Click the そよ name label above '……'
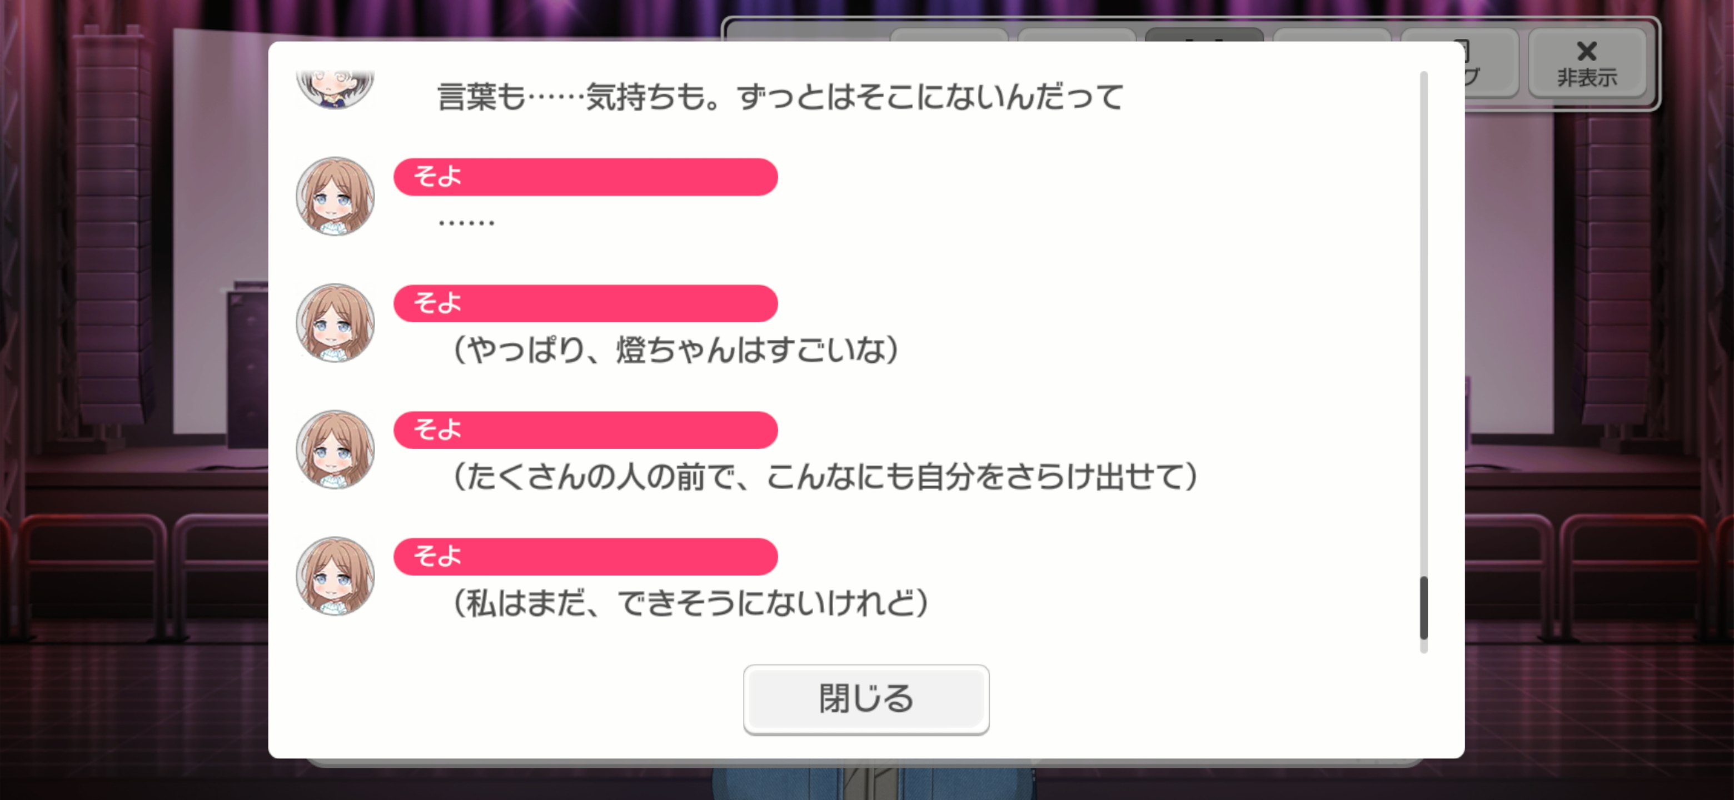This screenshot has width=1734, height=800. 586,177
